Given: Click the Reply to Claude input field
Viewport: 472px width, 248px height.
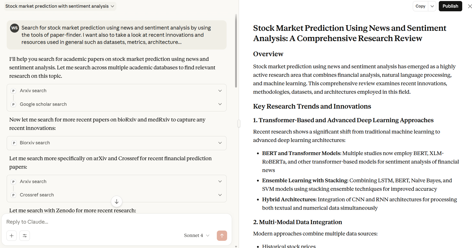Looking at the screenshot, I should coord(116,222).
